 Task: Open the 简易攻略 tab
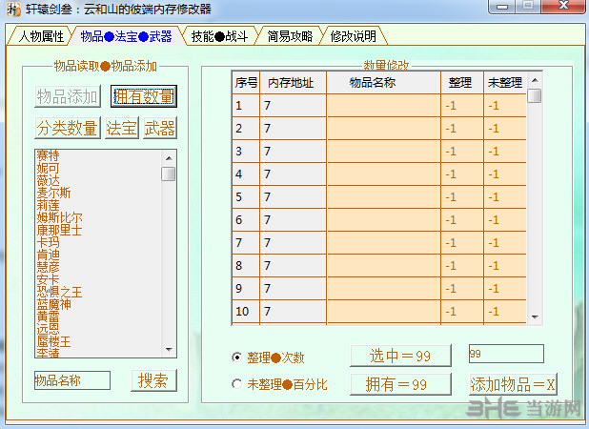click(x=290, y=36)
